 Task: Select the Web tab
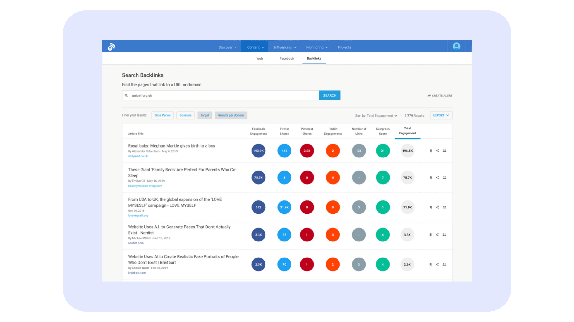(x=259, y=58)
